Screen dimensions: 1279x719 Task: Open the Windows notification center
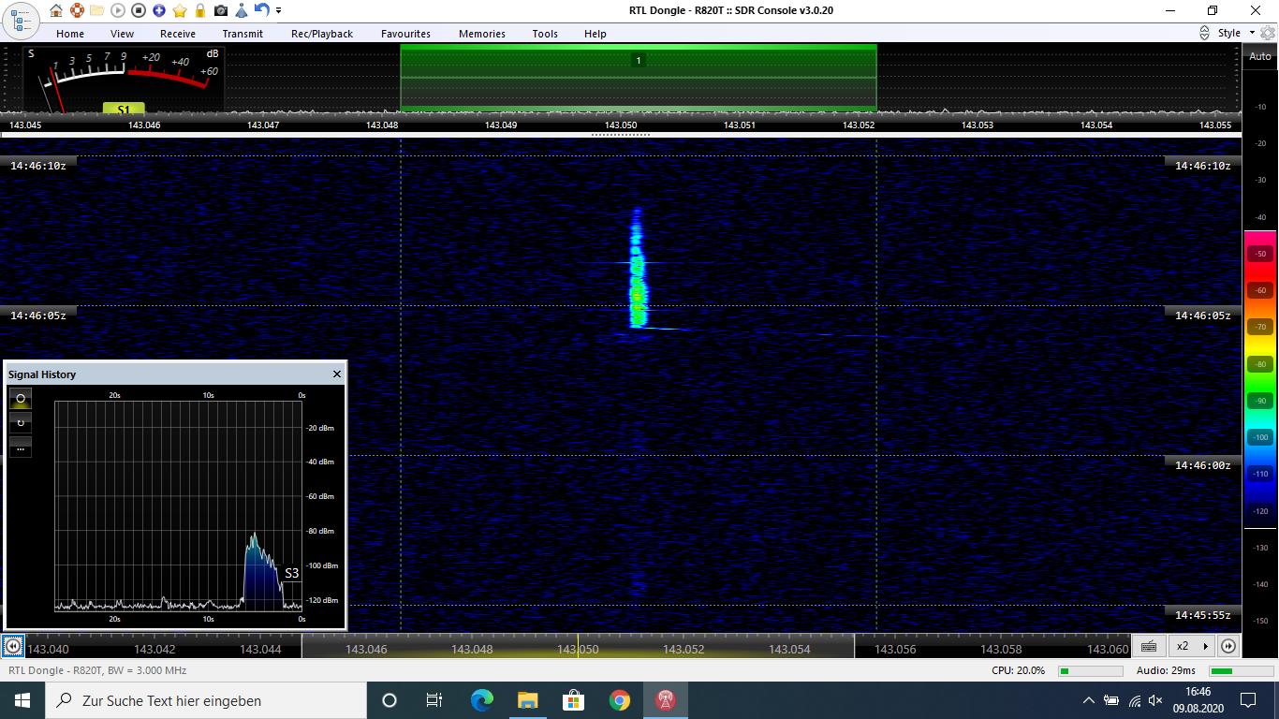(x=1248, y=700)
